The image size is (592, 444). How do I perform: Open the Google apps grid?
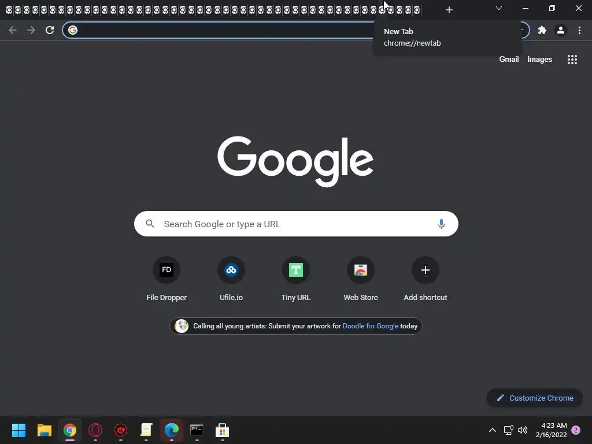click(572, 60)
